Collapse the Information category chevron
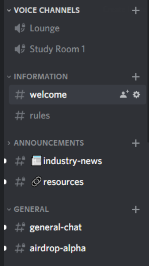Screen dimensions: 149x266 pos(9,77)
